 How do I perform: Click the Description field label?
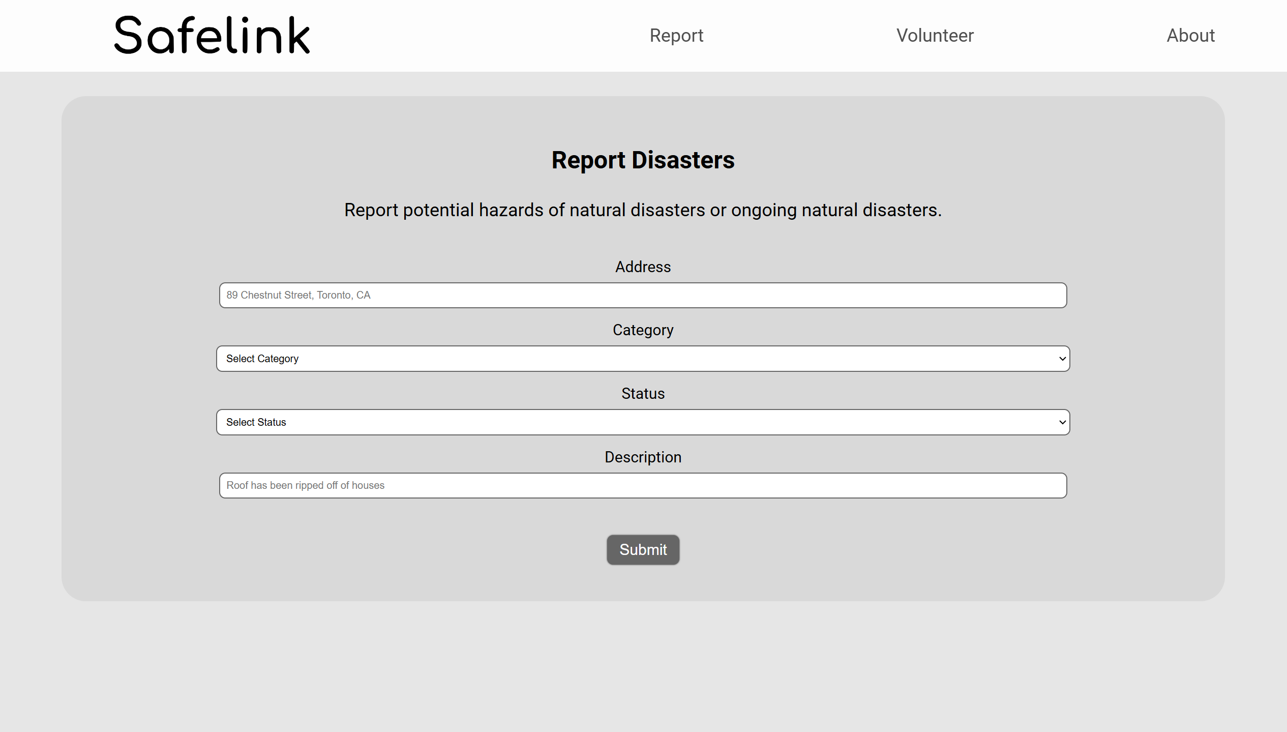coord(643,457)
